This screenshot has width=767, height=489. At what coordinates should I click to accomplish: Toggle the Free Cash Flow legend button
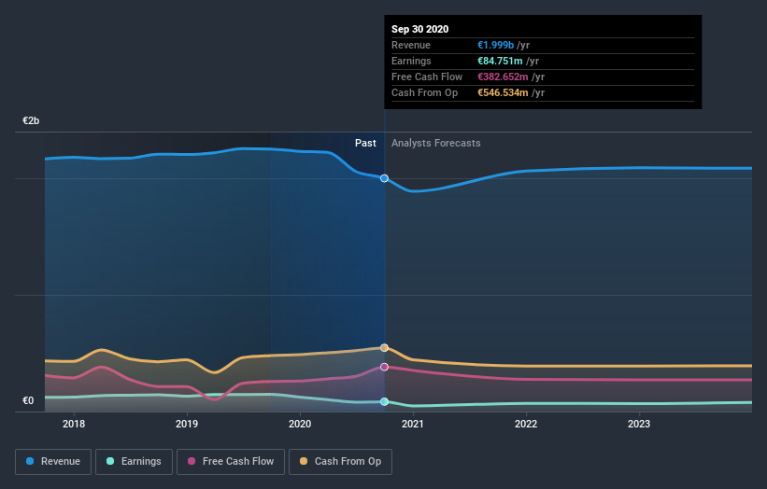231,462
